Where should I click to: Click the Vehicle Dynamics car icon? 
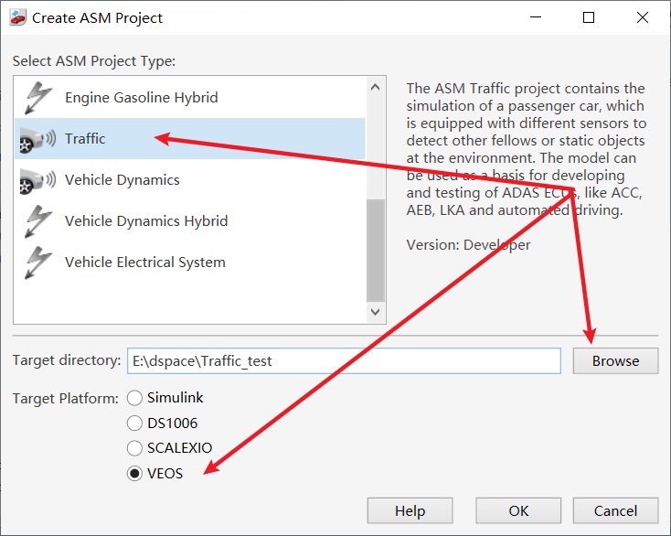click(38, 180)
